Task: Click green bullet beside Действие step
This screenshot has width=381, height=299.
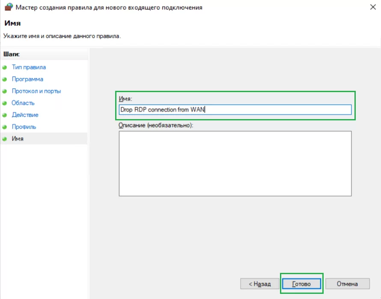Action: click(x=5, y=115)
